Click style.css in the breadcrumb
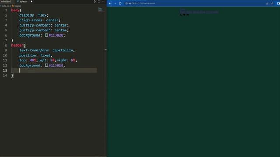 [x=5, y=6]
